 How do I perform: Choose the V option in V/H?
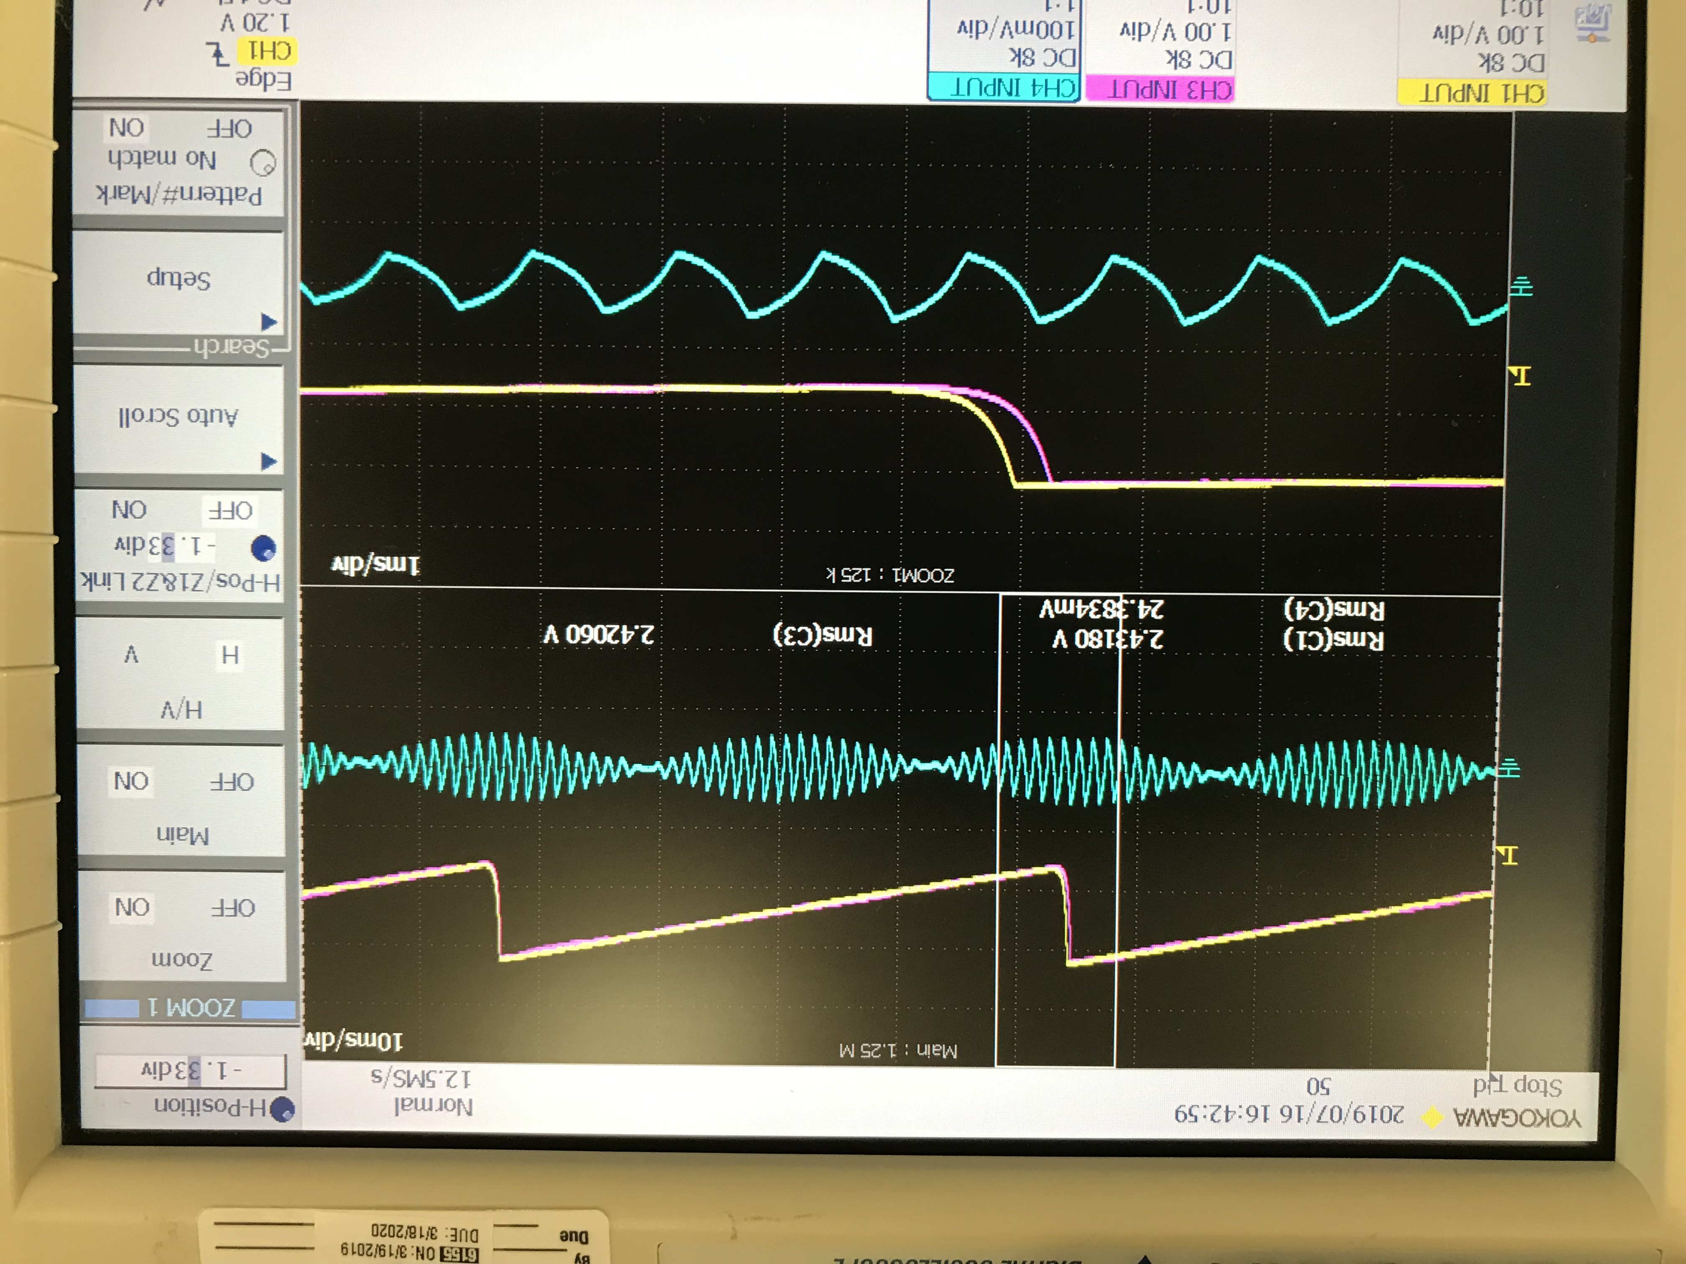pyautogui.click(x=131, y=655)
